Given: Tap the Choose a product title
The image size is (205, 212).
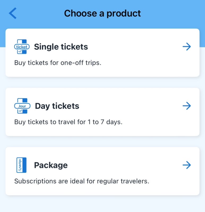Looking at the screenshot, I should coord(102,13).
